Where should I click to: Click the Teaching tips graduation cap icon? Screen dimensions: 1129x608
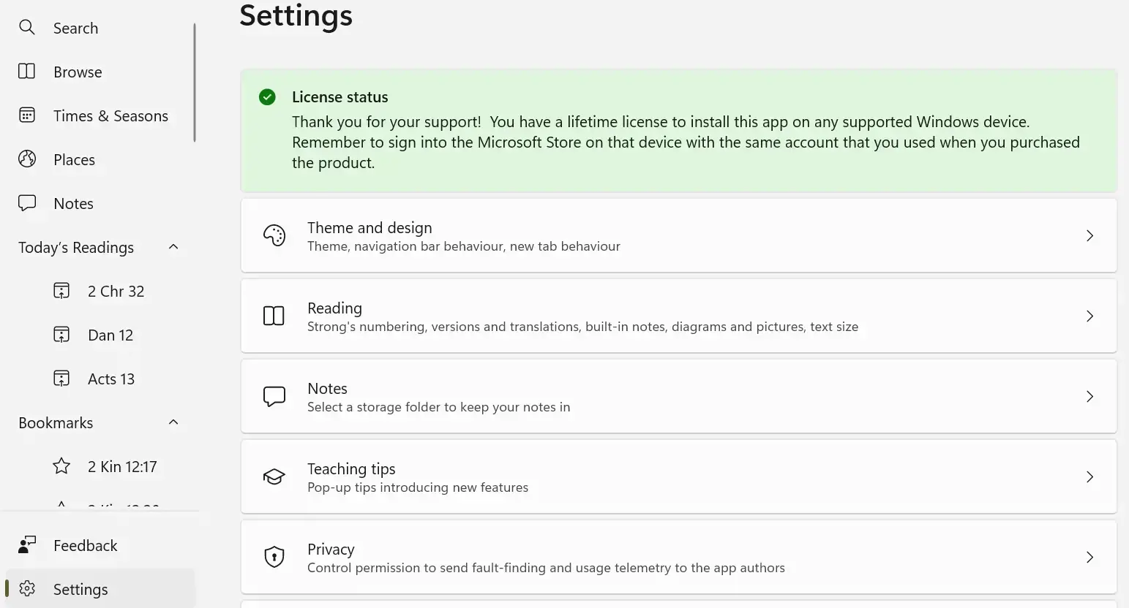coord(274,476)
